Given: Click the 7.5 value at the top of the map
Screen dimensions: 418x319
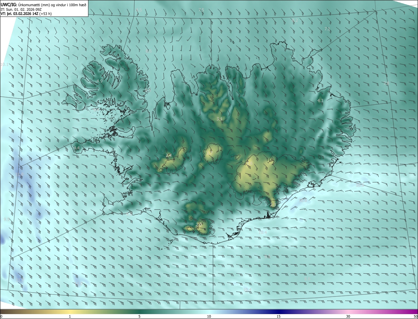Looking at the screenshot, I should click(x=201, y=10).
